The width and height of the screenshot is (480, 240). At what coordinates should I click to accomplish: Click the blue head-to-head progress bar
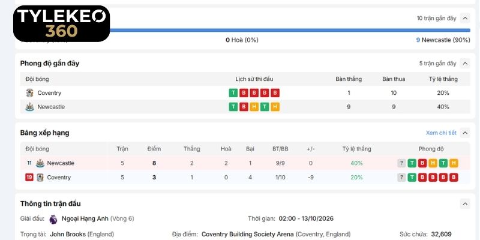(290, 31)
